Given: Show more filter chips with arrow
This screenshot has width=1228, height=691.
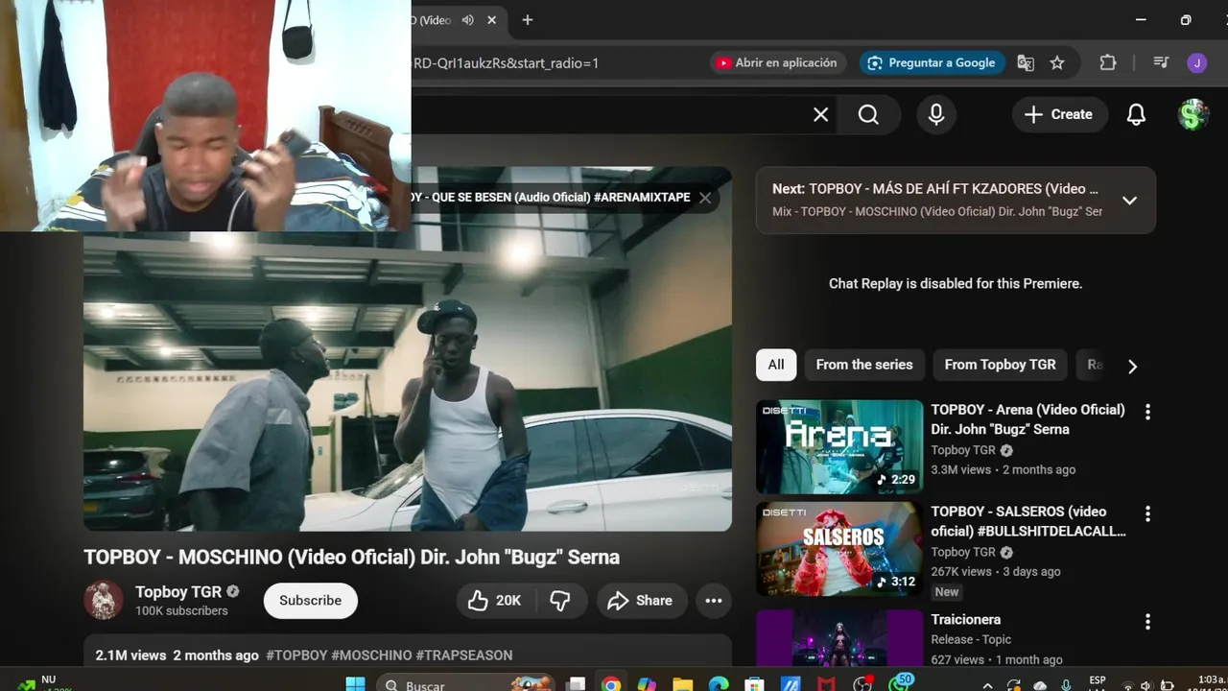Looking at the screenshot, I should (1132, 366).
